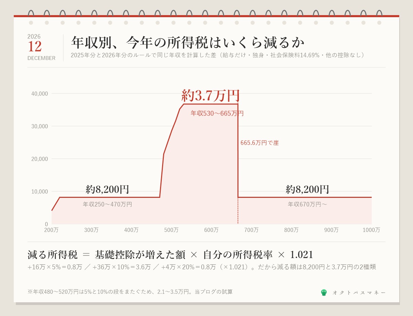This screenshot has width=413, height=316.
Task: Click the calculation line starting +16万×5%
Action: (x=202, y=267)
